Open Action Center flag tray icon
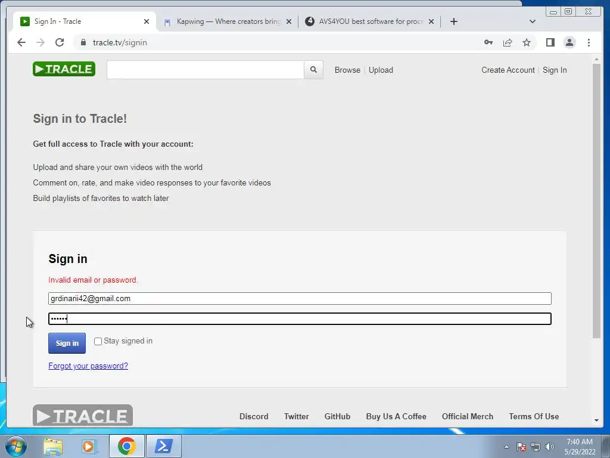Screen dimensions: 610x458 [521, 447]
